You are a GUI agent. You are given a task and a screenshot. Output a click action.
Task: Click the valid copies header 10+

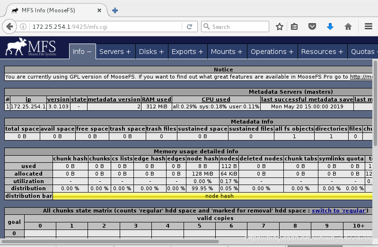(359, 226)
